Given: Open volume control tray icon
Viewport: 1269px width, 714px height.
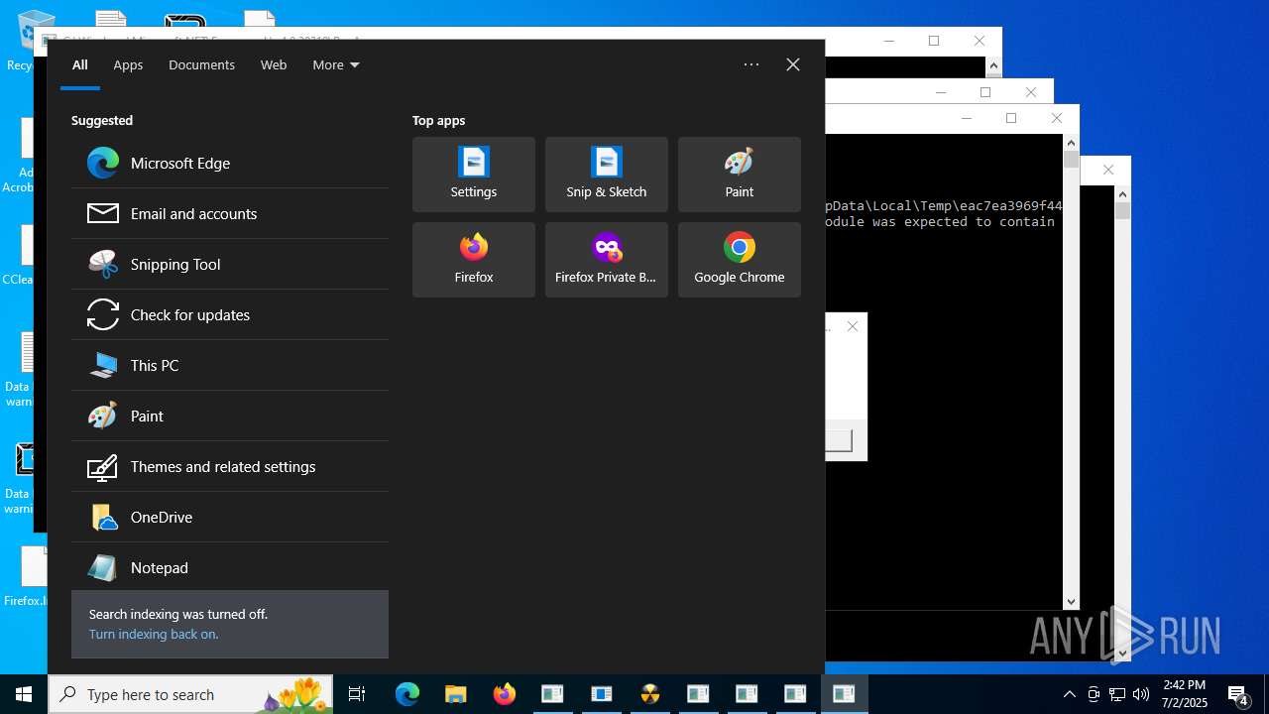Looking at the screenshot, I should pos(1141,694).
